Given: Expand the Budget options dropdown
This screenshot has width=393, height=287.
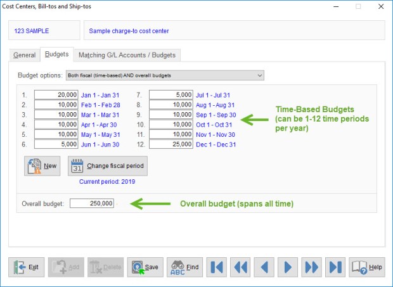Looking at the screenshot, I should point(165,75).
